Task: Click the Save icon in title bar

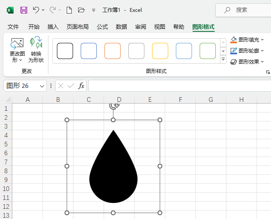Action: [x=24, y=10]
